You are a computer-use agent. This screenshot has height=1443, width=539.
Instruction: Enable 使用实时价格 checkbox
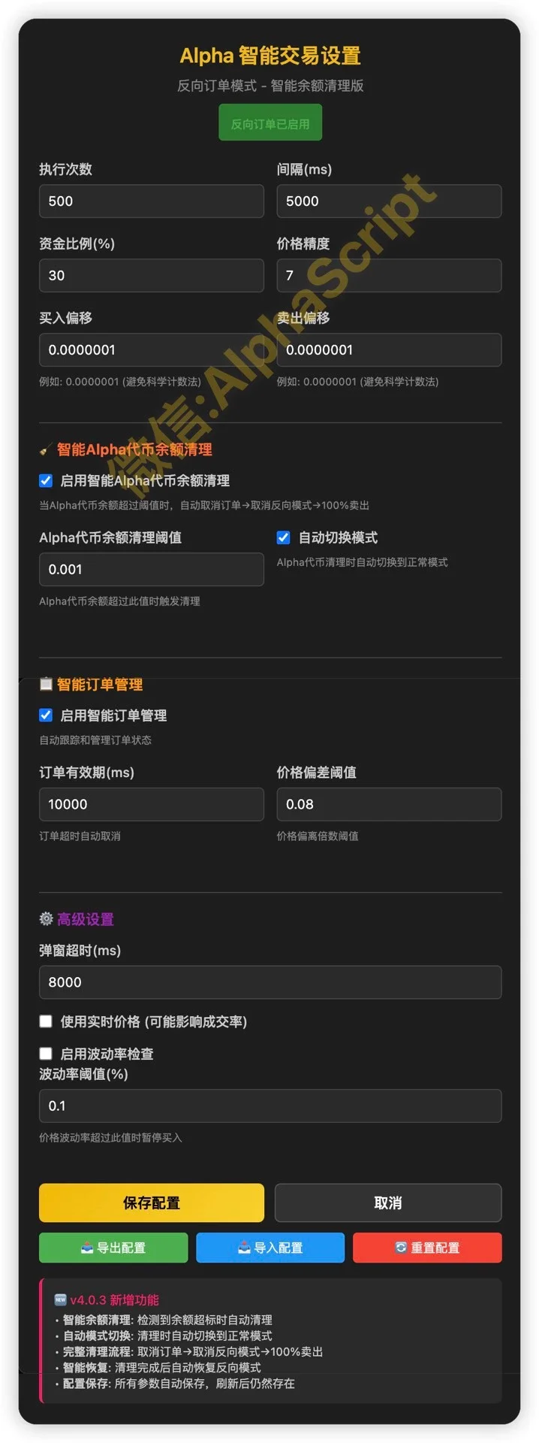click(x=46, y=1021)
